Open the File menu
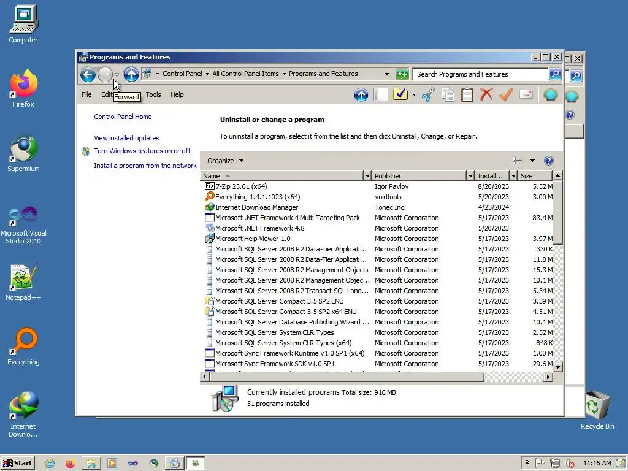Image resolution: width=628 pixels, height=471 pixels. (86, 94)
